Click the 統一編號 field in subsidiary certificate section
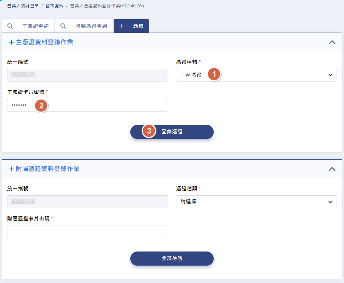 (x=87, y=202)
